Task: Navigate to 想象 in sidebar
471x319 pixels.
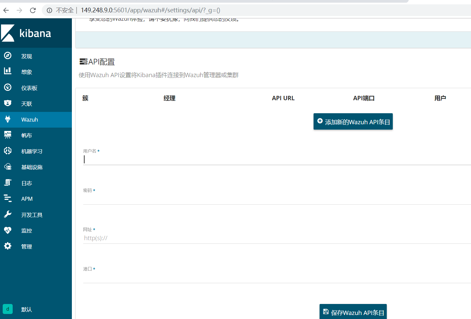Action: coord(27,72)
